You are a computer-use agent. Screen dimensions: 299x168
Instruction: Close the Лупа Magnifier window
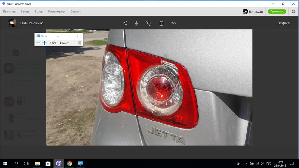point(78,36)
